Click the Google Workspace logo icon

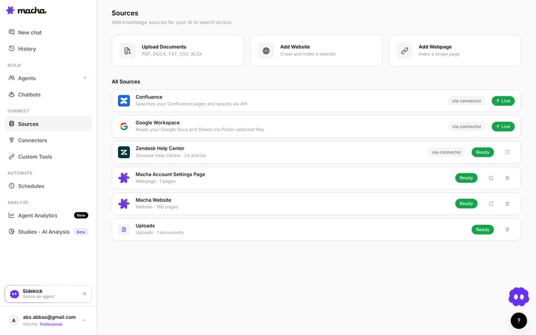point(124,126)
